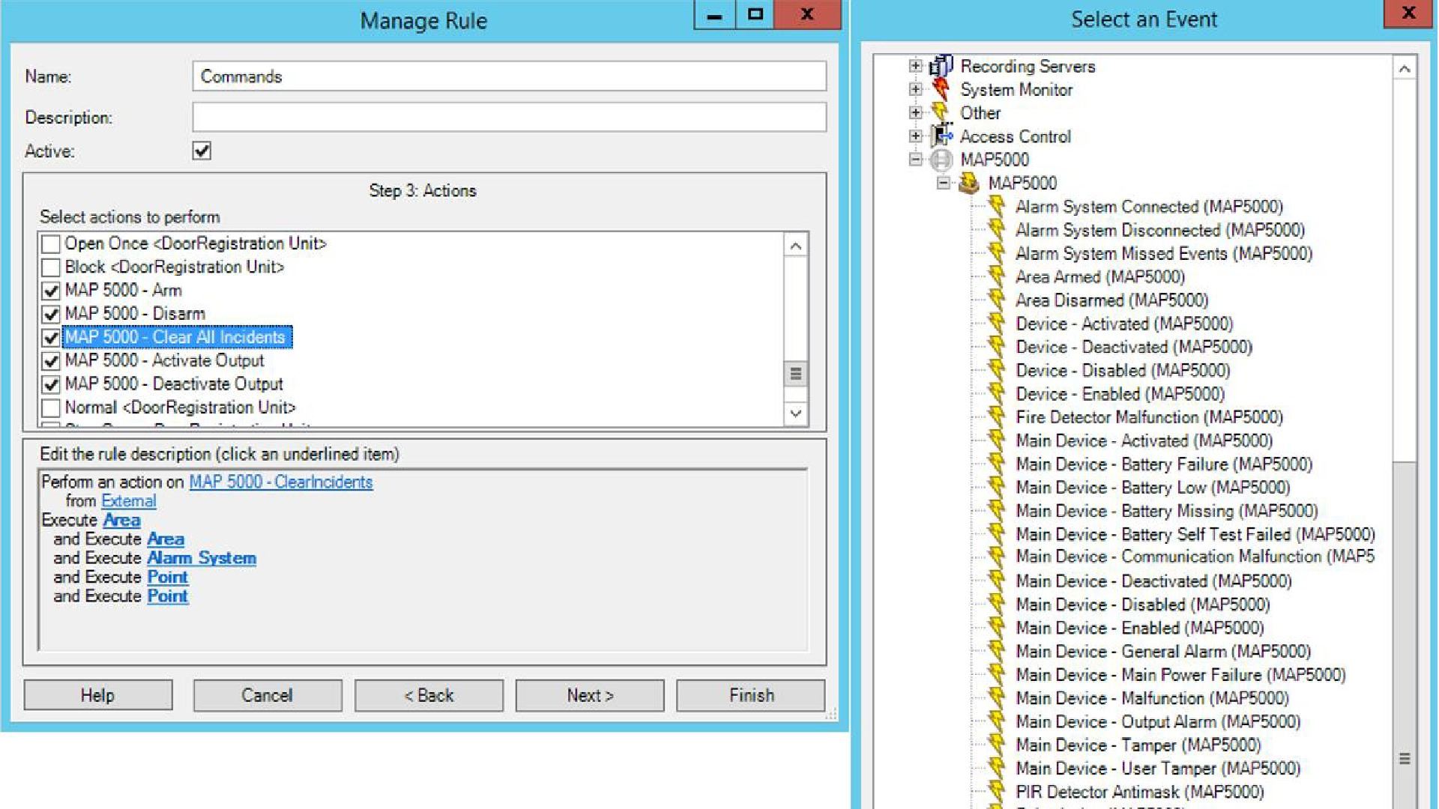
Task: Click the lightning icon beside Fire Detector Malfunction
Action: pyautogui.click(x=996, y=416)
